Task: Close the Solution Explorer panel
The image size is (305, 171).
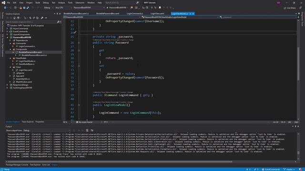Action: (60, 14)
